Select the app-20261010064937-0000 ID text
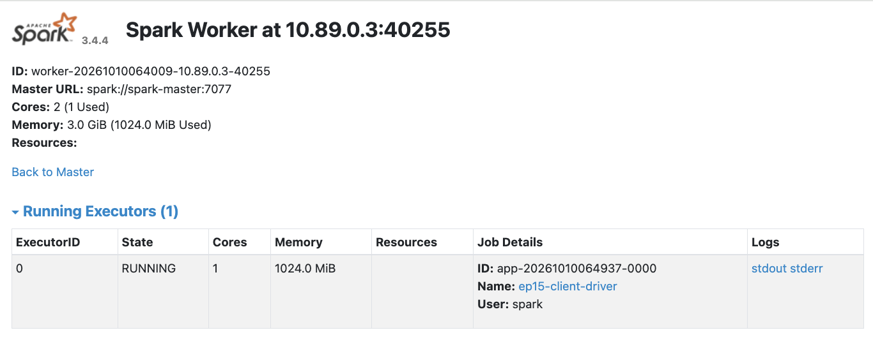This screenshot has width=873, height=351. [576, 268]
